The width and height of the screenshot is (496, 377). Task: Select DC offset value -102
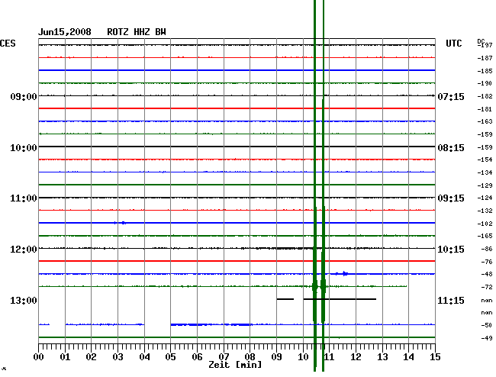[485, 224]
